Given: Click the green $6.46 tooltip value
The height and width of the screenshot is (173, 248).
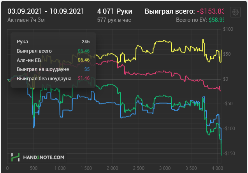Looking at the screenshot, I should coord(84,51).
